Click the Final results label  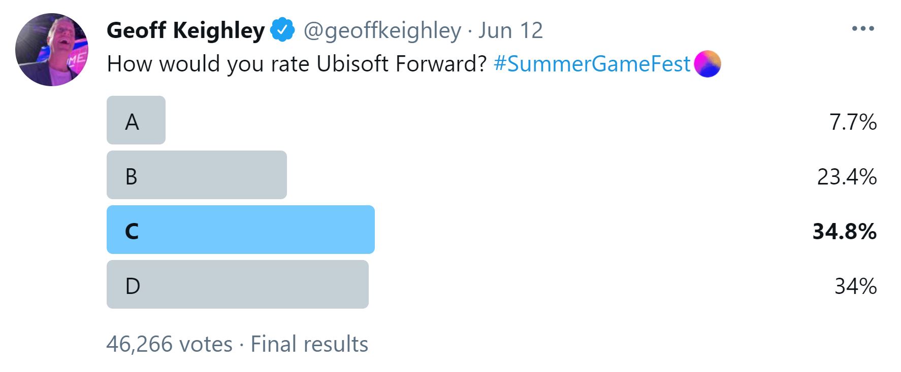(x=309, y=344)
